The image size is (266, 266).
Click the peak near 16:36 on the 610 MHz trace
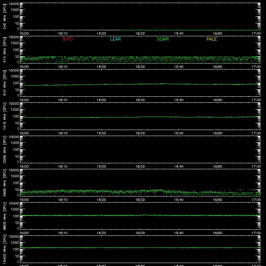pos(163,84)
